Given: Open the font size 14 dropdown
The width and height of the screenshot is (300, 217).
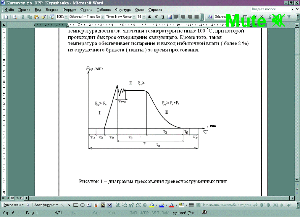Looking at the screenshot, I should tap(144, 17).
